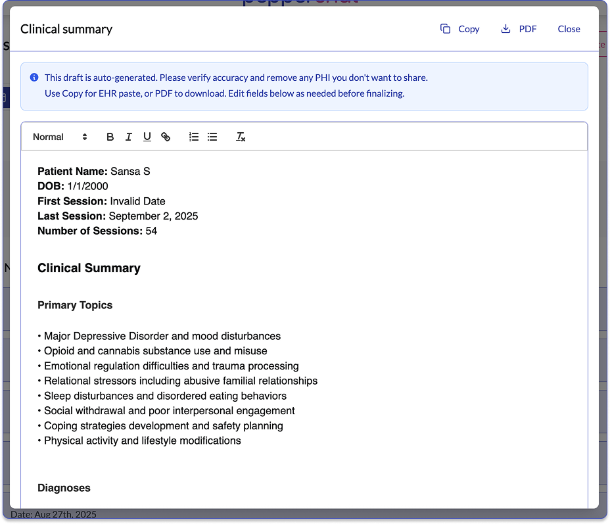Click the number of sessions value 54
Viewport: 610px width, 524px height.
[151, 231]
